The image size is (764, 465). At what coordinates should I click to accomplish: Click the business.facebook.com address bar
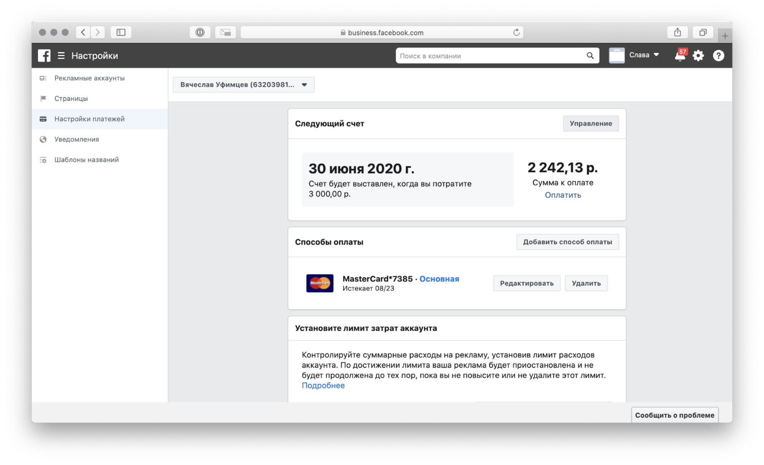pyautogui.click(x=382, y=32)
